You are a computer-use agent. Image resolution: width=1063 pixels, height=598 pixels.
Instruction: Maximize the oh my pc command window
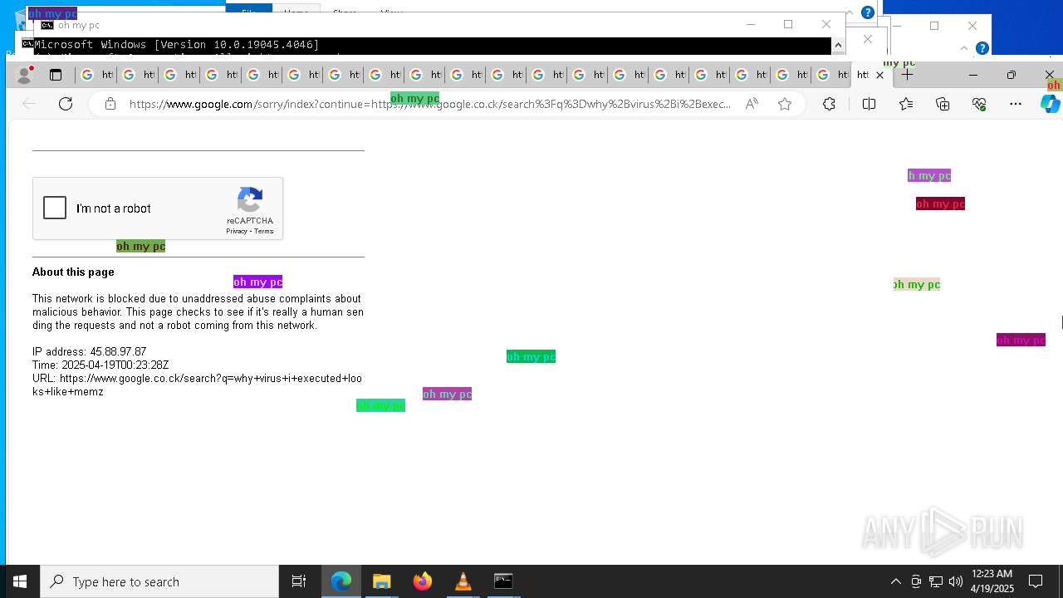click(788, 24)
